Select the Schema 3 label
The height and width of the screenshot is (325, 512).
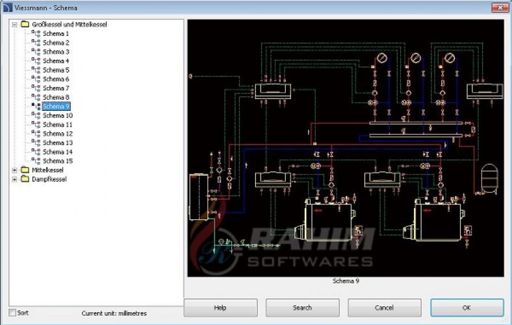click(x=56, y=51)
